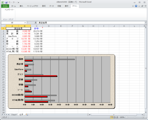The height and width of the screenshot is (120, 148).
Task: Open Excel Help question mark icon
Action: [x=136, y=6]
